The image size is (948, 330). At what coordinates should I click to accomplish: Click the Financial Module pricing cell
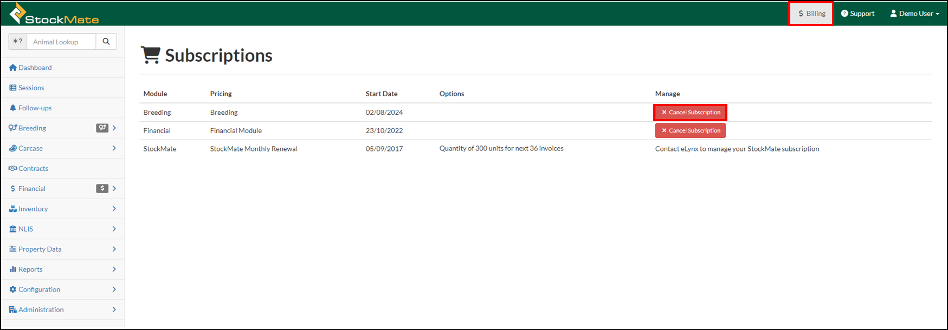(236, 130)
